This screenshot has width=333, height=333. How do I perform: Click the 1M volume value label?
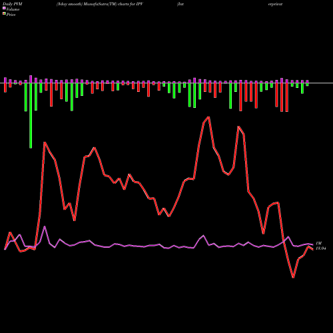pos(318,243)
